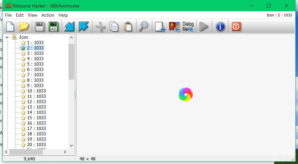
Task: Select icon resource 9 : 1033
Action: point(35,85)
